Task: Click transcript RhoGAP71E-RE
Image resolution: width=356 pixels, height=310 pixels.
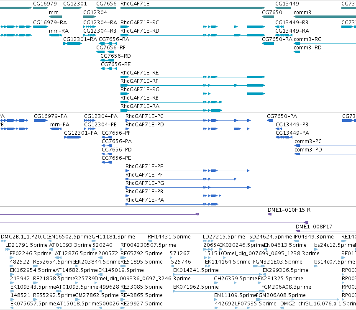Action: 140,73
